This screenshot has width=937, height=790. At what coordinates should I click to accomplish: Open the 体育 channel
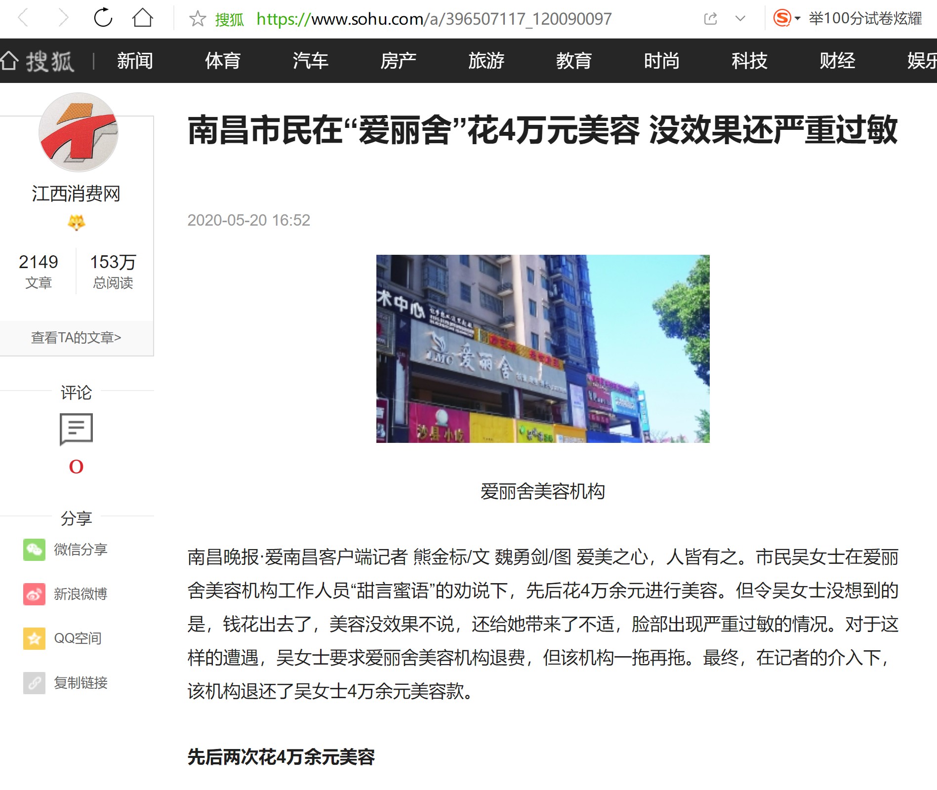(x=223, y=61)
